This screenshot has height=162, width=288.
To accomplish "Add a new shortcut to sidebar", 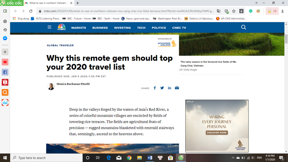I will tap(5, 52).
